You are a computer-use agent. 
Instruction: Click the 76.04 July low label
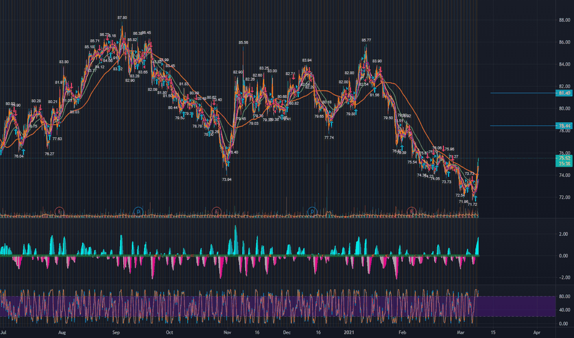point(18,156)
